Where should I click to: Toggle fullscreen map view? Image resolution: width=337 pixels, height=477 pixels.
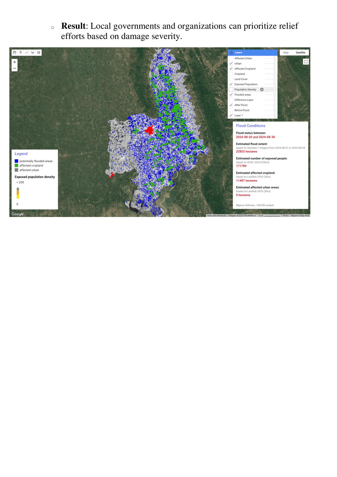tap(306, 62)
